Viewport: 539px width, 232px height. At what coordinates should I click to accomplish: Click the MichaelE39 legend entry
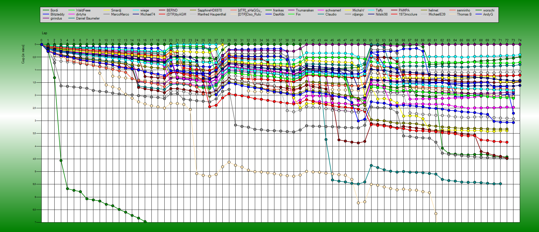click(x=437, y=14)
